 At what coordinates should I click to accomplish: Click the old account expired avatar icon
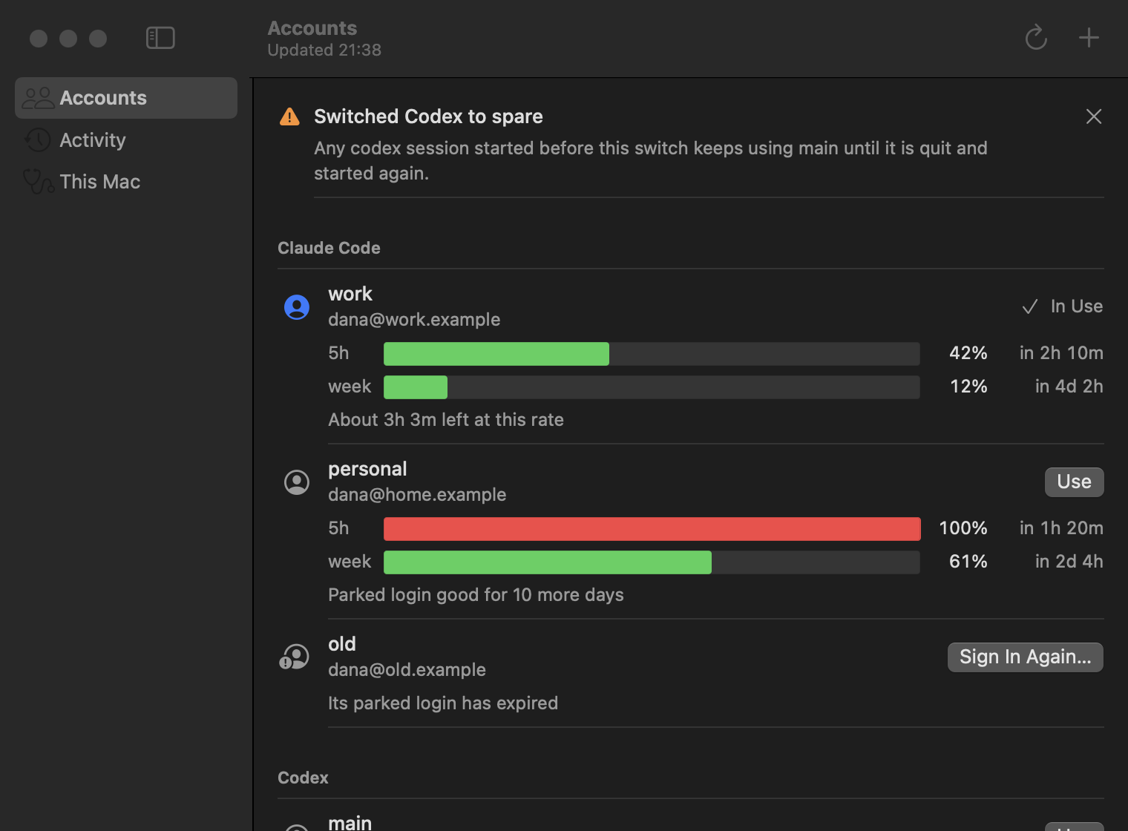point(295,657)
